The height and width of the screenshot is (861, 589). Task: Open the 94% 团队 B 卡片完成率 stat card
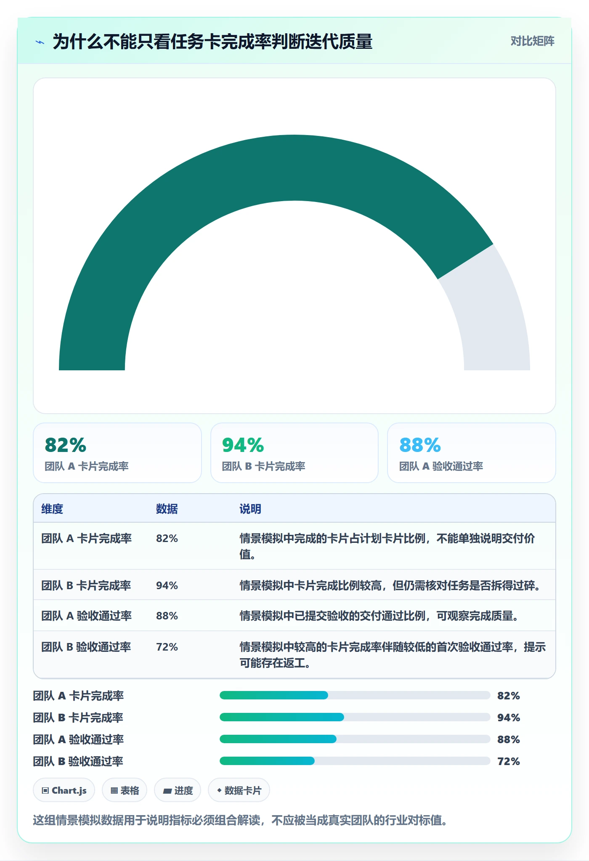point(294,453)
